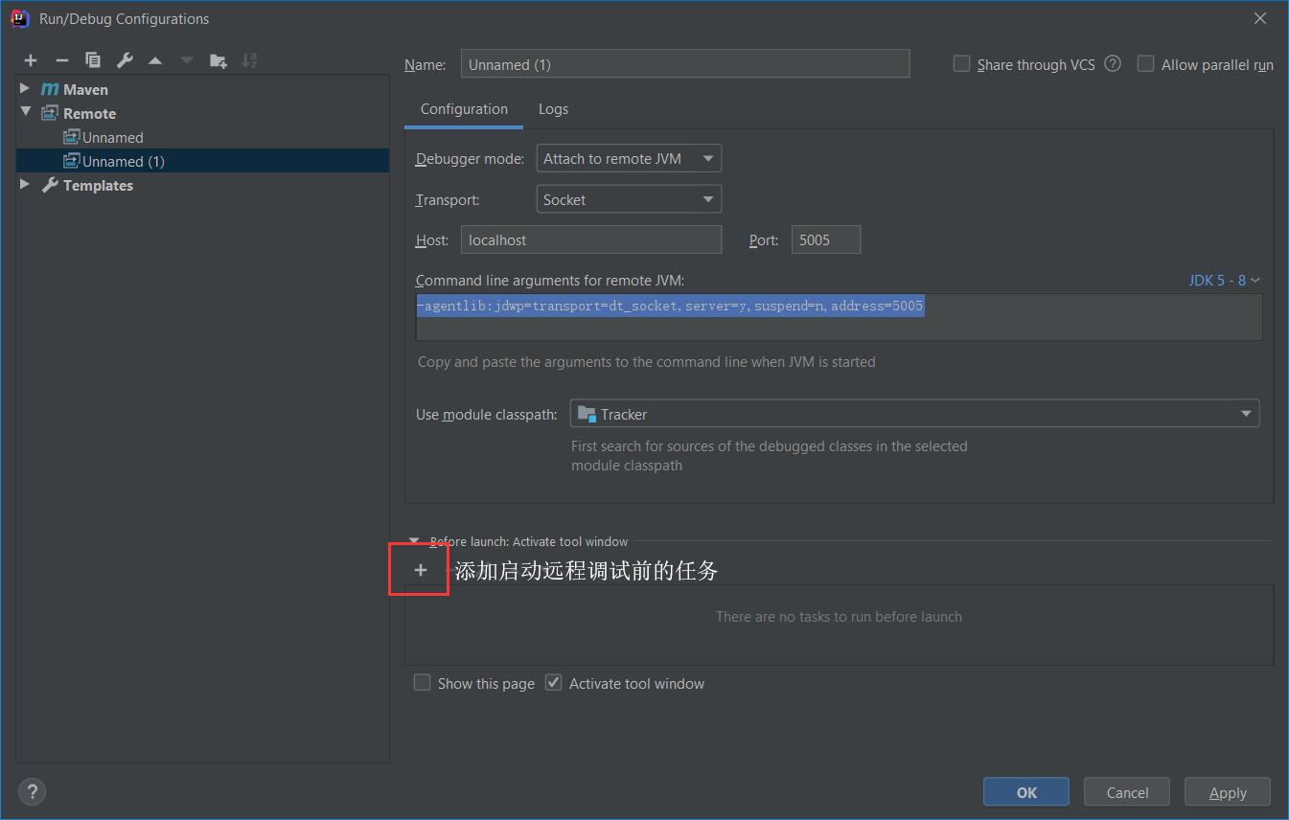The height and width of the screenshot is (820, 1289).
Task: Add a new run configuration
Action: pyautogui.click(x=31, y=60)
